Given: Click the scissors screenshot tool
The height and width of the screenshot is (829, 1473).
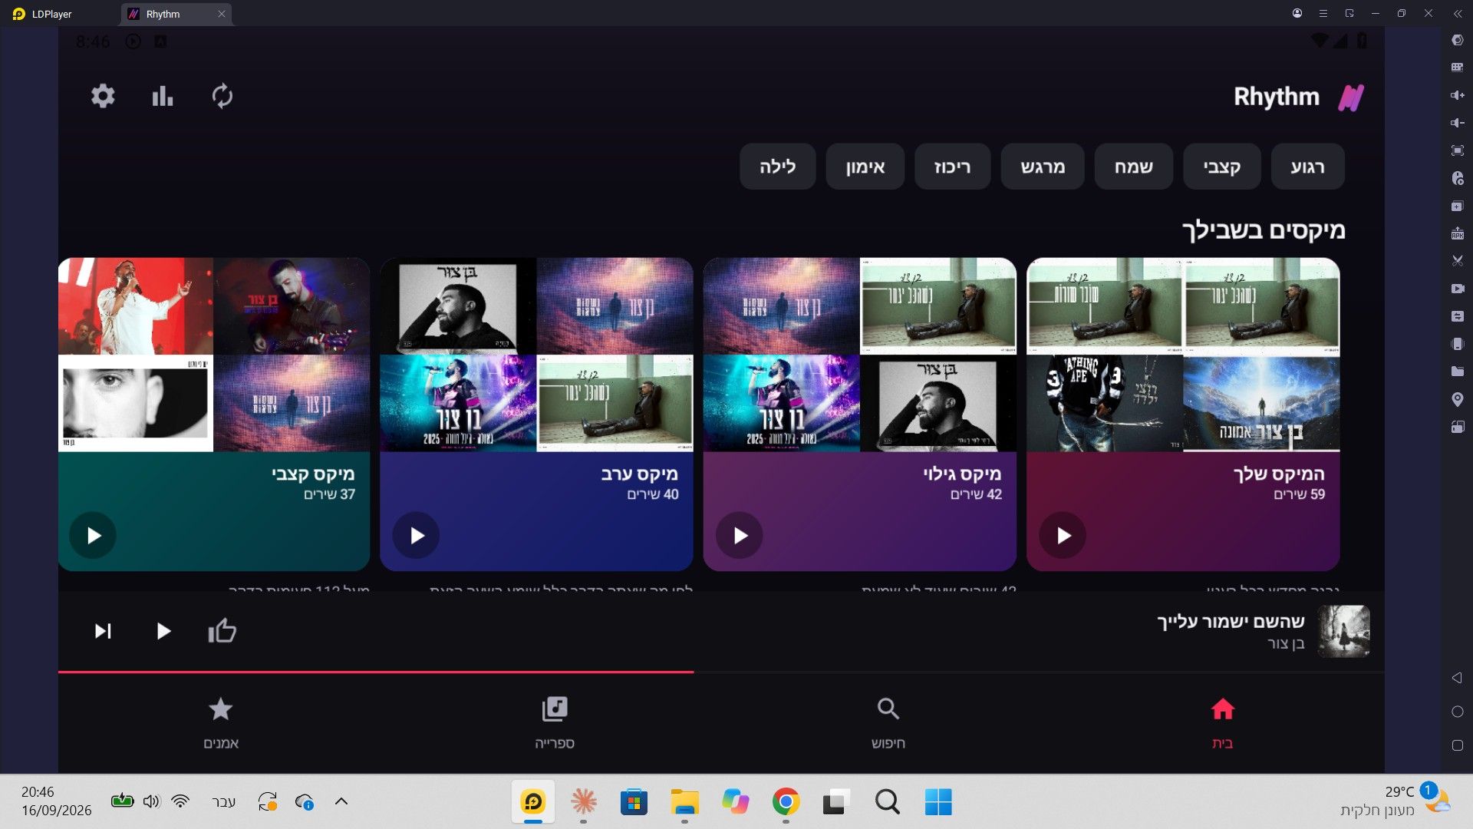Looking at the screenshot, I should pos(1458,261).
